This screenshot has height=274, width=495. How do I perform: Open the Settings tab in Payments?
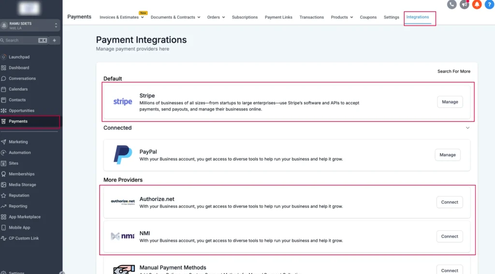coord(392,17)
